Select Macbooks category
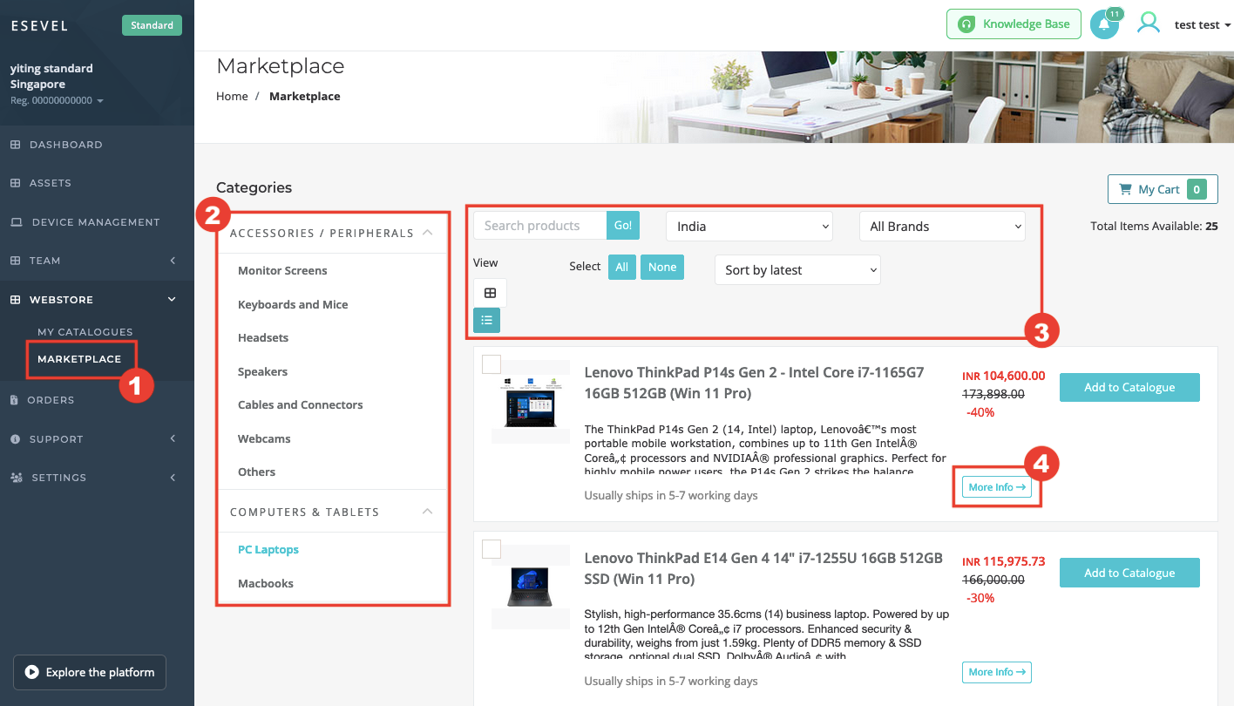The height and width of the screenshot is (706, 1234). click(x=266, y=584)
